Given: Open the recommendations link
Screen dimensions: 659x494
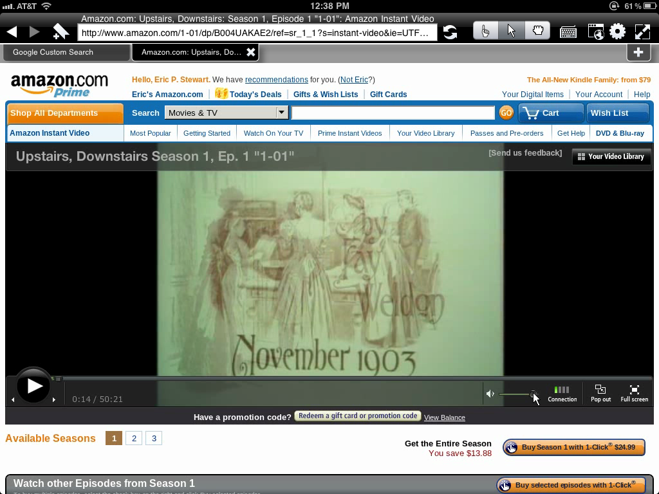Looking at the screenshot, I should tap(277, 80).
